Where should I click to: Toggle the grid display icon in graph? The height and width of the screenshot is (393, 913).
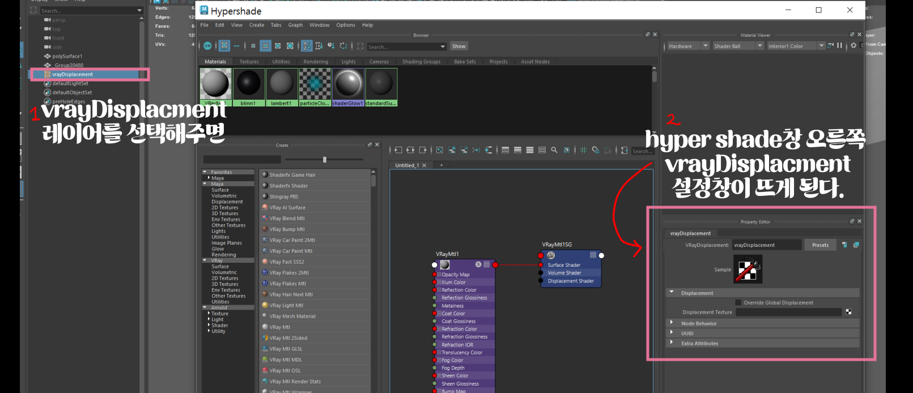(583, 150)
